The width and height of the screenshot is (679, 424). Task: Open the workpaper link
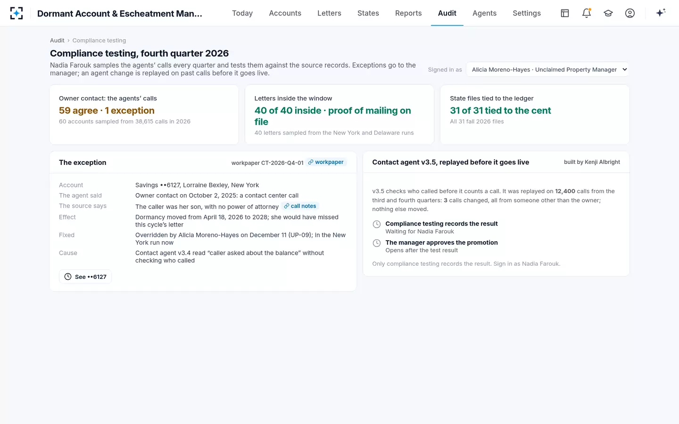tap(326, 162)
